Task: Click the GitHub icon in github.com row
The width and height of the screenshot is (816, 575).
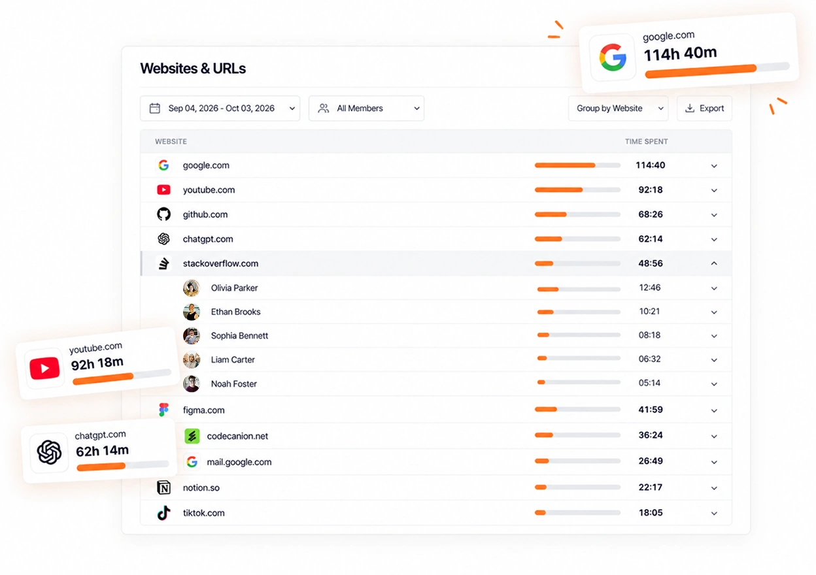Action: tap(163, 214)
